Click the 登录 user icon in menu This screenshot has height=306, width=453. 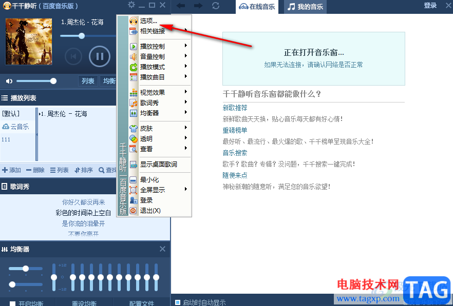tap(133, 200)
